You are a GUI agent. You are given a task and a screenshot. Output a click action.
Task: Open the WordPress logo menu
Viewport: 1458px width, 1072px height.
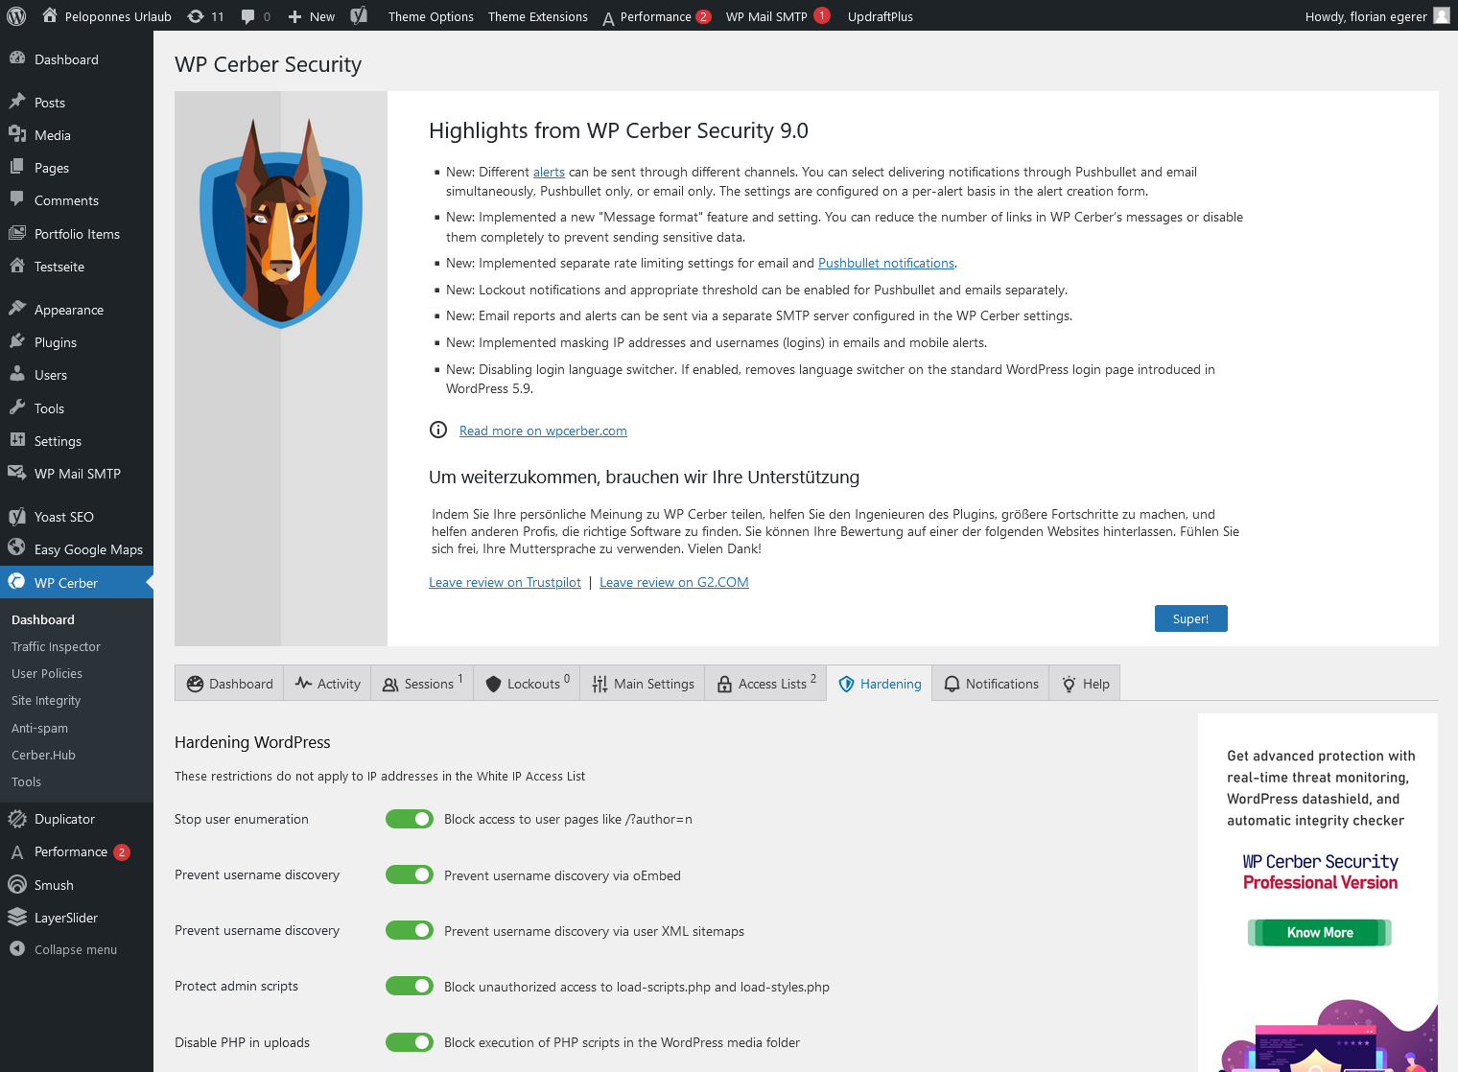pos(16,15)
